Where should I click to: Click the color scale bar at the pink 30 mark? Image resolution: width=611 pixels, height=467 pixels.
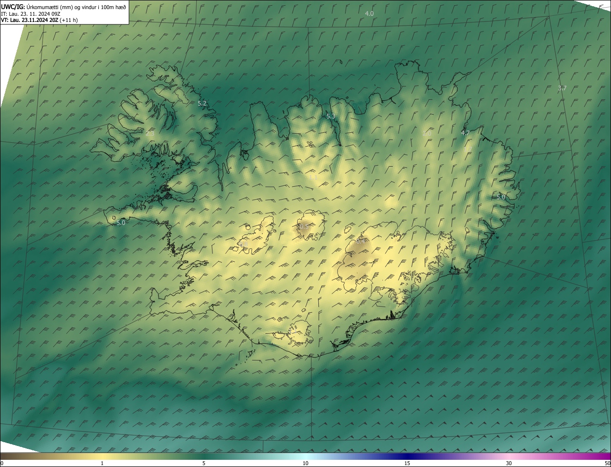click(509, 456)
